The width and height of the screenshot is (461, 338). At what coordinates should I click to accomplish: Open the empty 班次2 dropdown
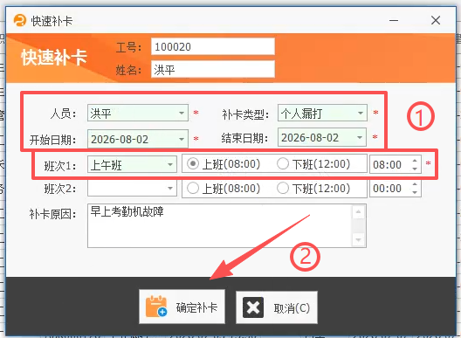(170, 189)
